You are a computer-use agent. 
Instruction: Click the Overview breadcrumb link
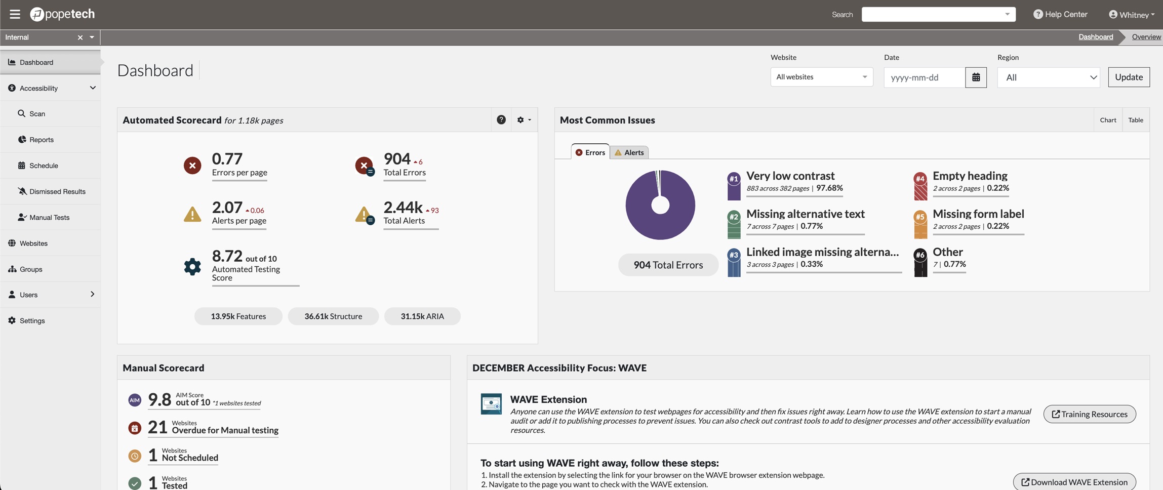[x=1146, y=37]
